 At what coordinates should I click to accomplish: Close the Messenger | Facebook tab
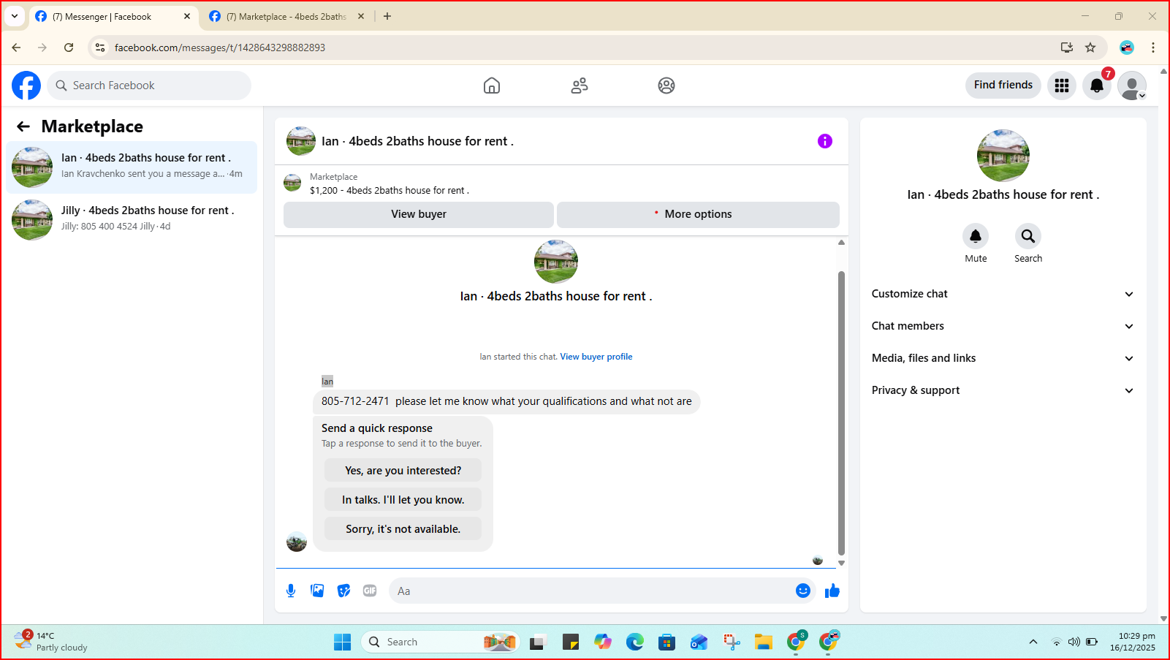click(187, 16)
